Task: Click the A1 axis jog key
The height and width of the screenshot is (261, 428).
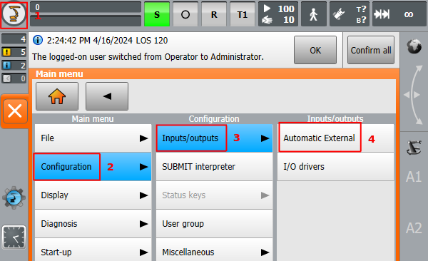Action: 414,177
